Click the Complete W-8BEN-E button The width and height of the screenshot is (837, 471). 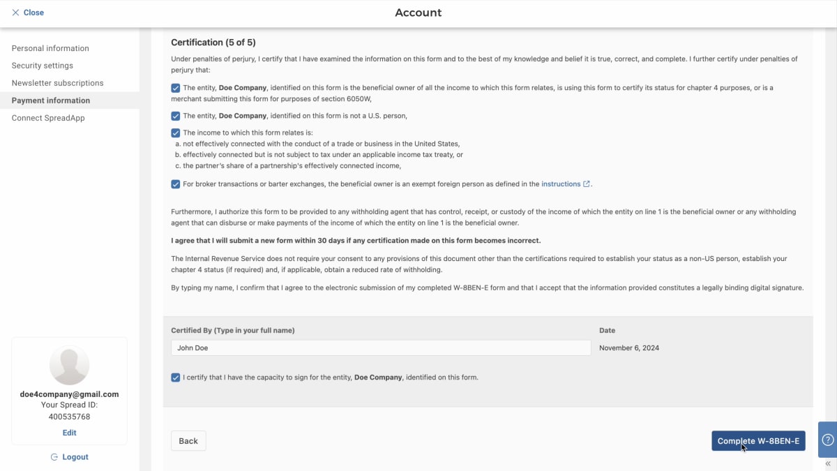pos(758,441)
